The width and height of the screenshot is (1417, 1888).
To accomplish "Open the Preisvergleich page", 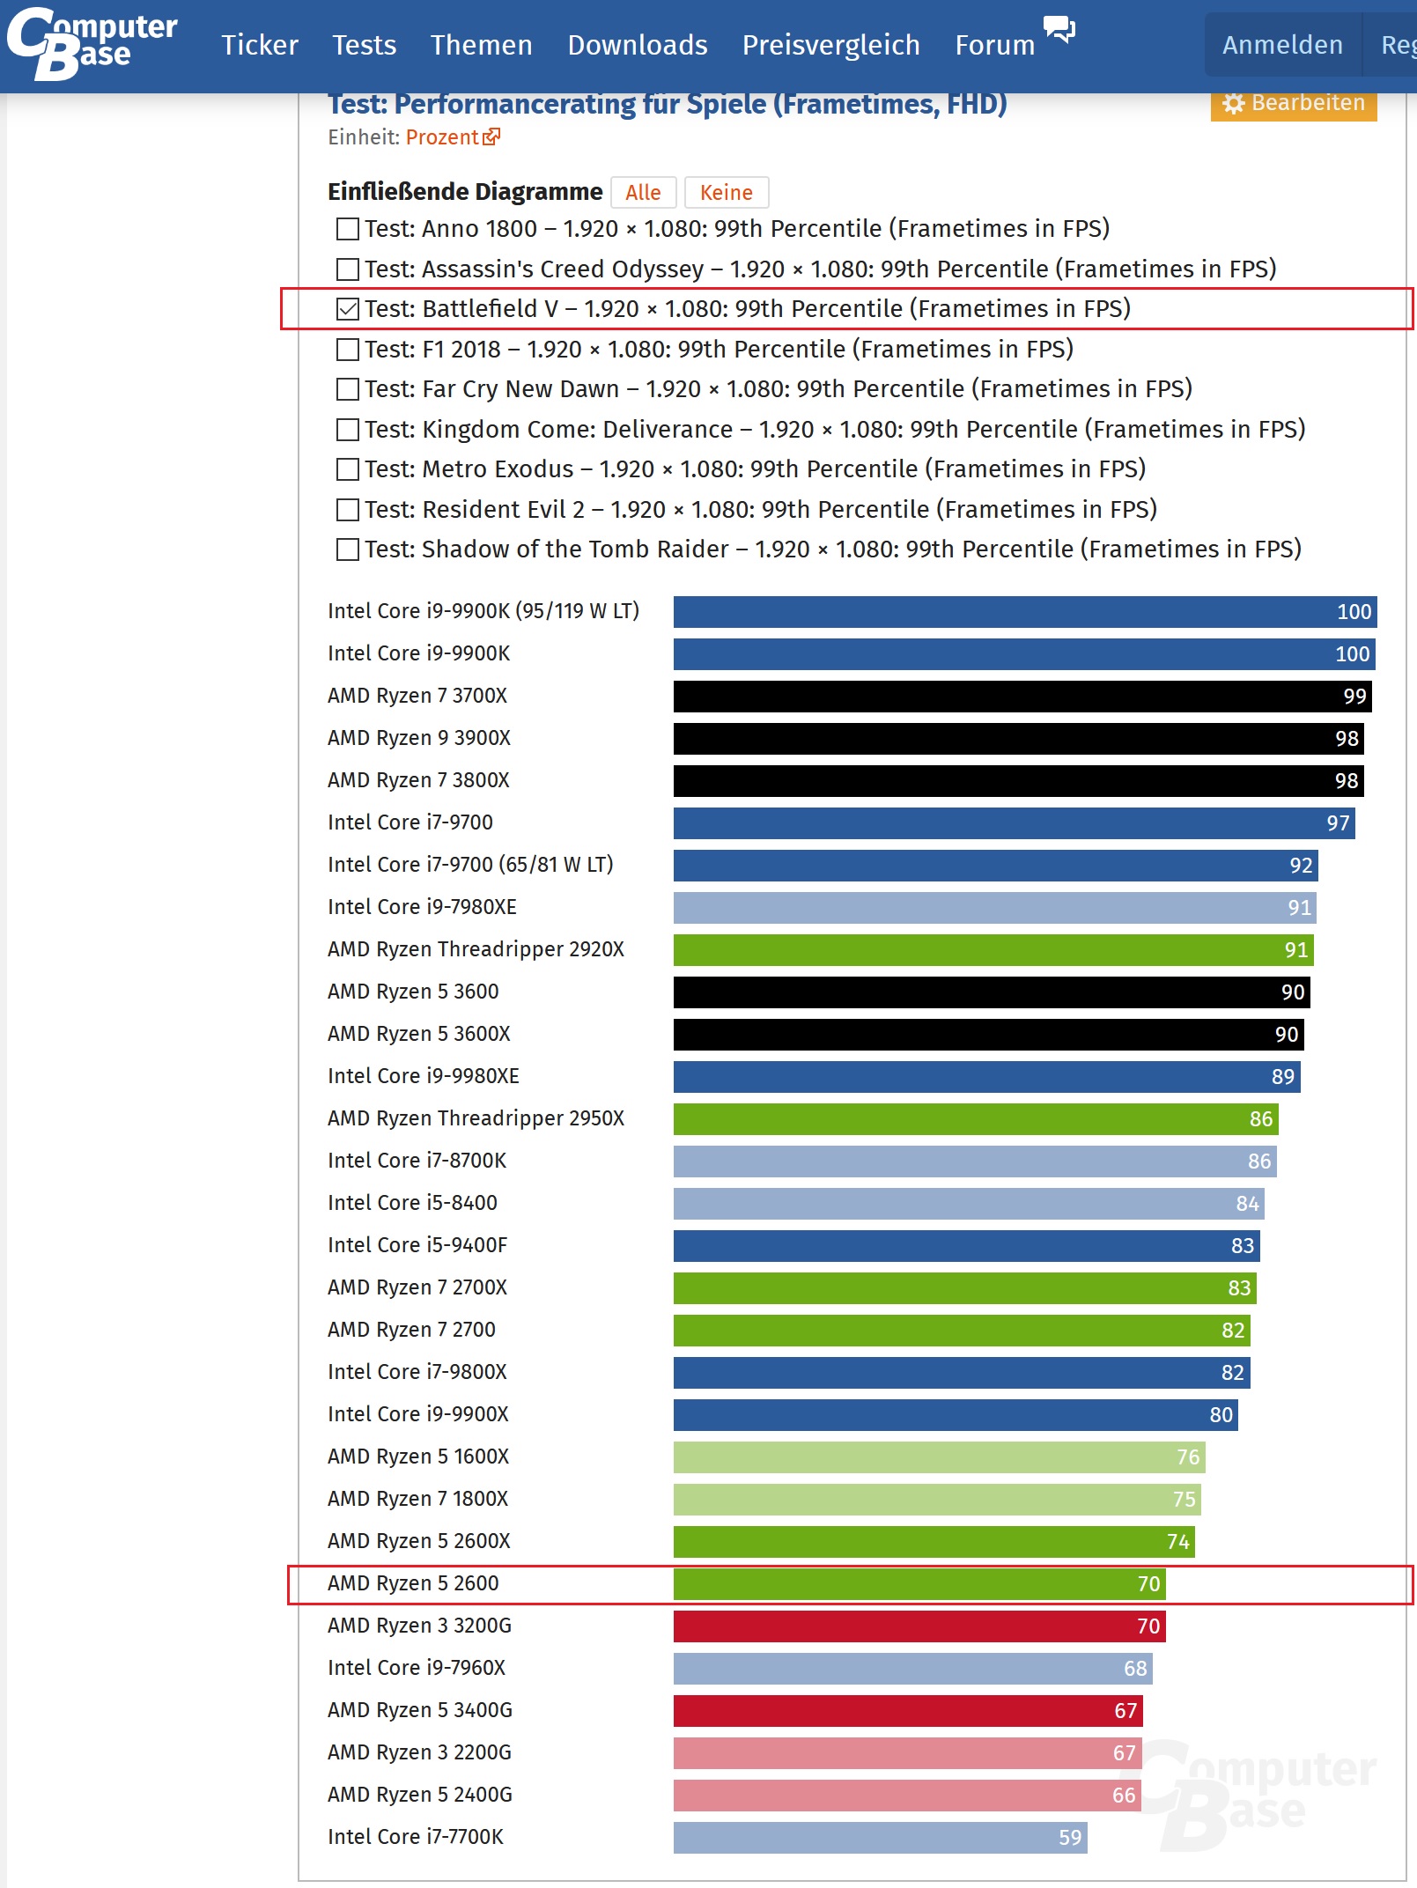I will (x=831, y=45).
